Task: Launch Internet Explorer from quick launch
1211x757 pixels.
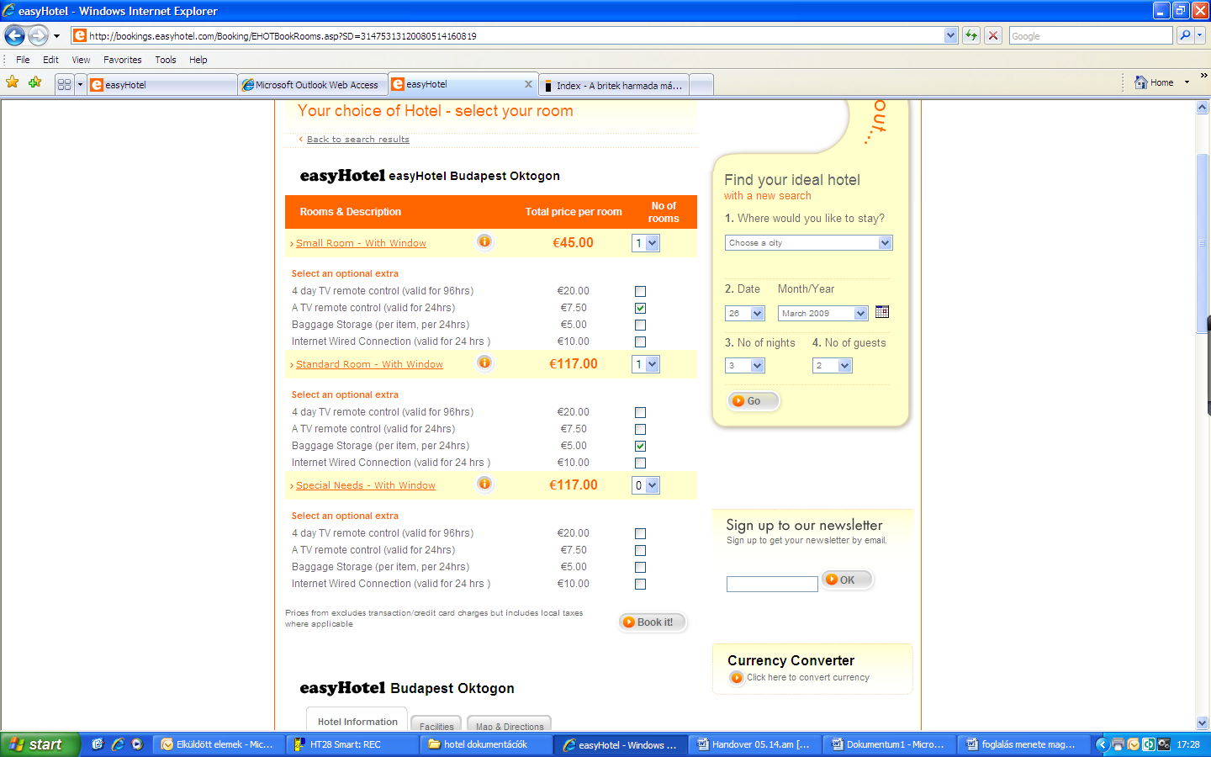Action: point(118,744)
